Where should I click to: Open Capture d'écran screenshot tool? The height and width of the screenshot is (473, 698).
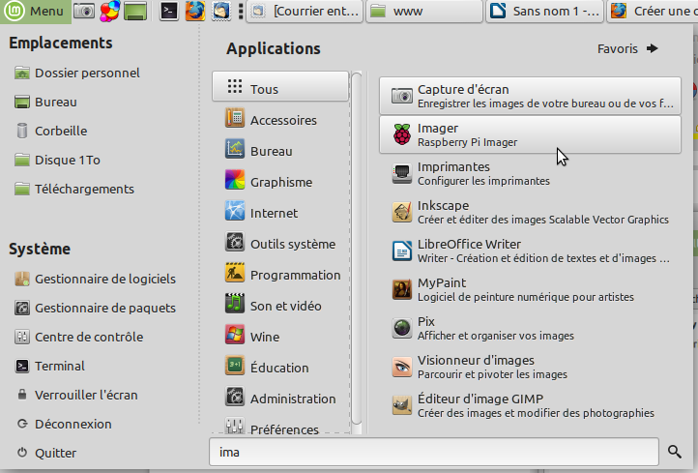pos(530,96)
